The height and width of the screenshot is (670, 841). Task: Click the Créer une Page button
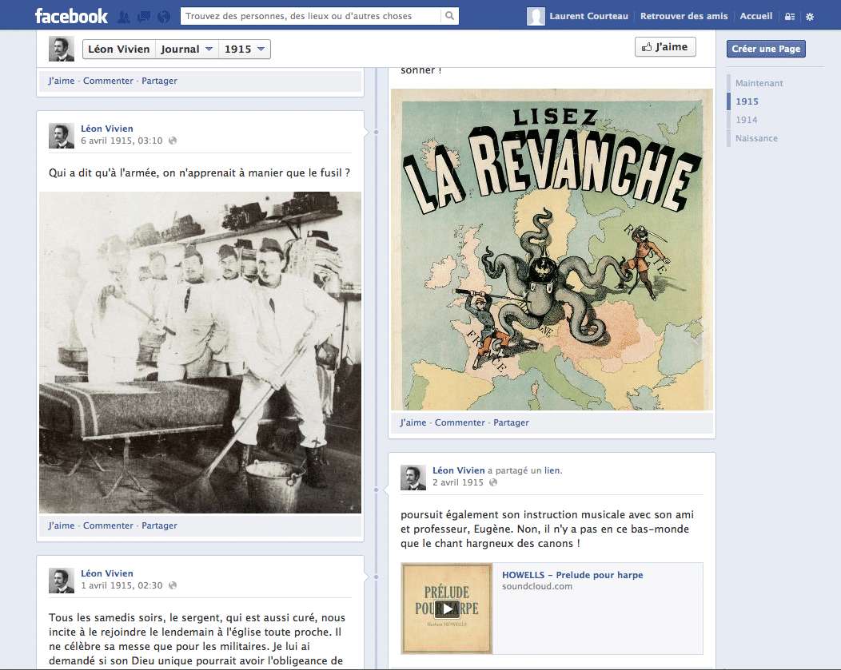766,49
